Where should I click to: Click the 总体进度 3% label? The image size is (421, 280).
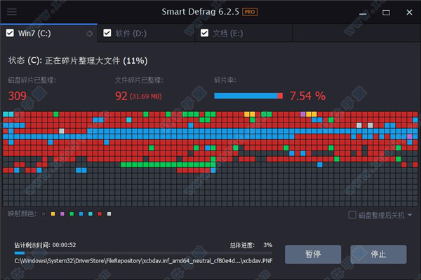[x=251, y=245]
